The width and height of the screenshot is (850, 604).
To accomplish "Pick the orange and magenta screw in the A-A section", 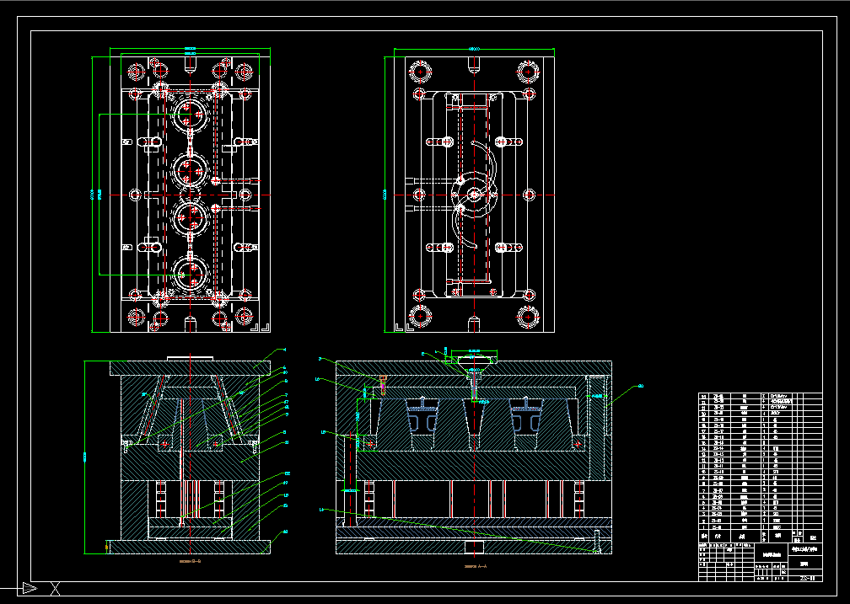I will click(383, 384).
